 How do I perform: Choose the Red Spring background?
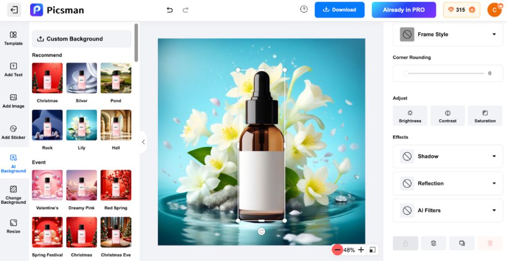pyautogui.click(x=116, y=185)
